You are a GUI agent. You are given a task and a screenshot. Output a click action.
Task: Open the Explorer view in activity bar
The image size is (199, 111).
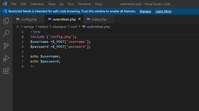click(6, 21)
